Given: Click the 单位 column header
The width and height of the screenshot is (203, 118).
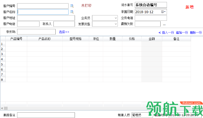Looking at the screenshot, I should pos(96,39).
